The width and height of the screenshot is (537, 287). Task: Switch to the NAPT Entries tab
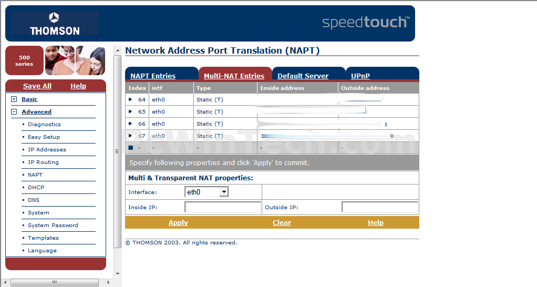pos(153,76)
